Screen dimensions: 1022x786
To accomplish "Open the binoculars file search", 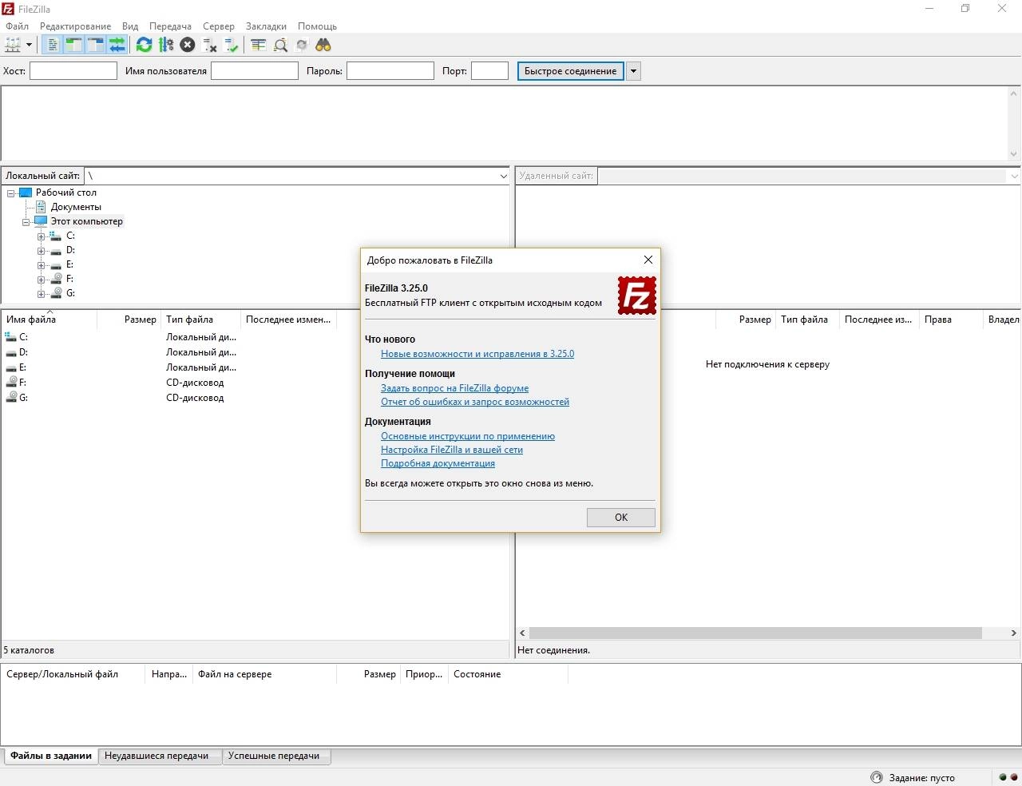I will [x=323, y=46].
